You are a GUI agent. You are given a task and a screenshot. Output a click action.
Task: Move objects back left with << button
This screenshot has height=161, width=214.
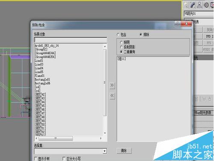[x=112, y=96]
